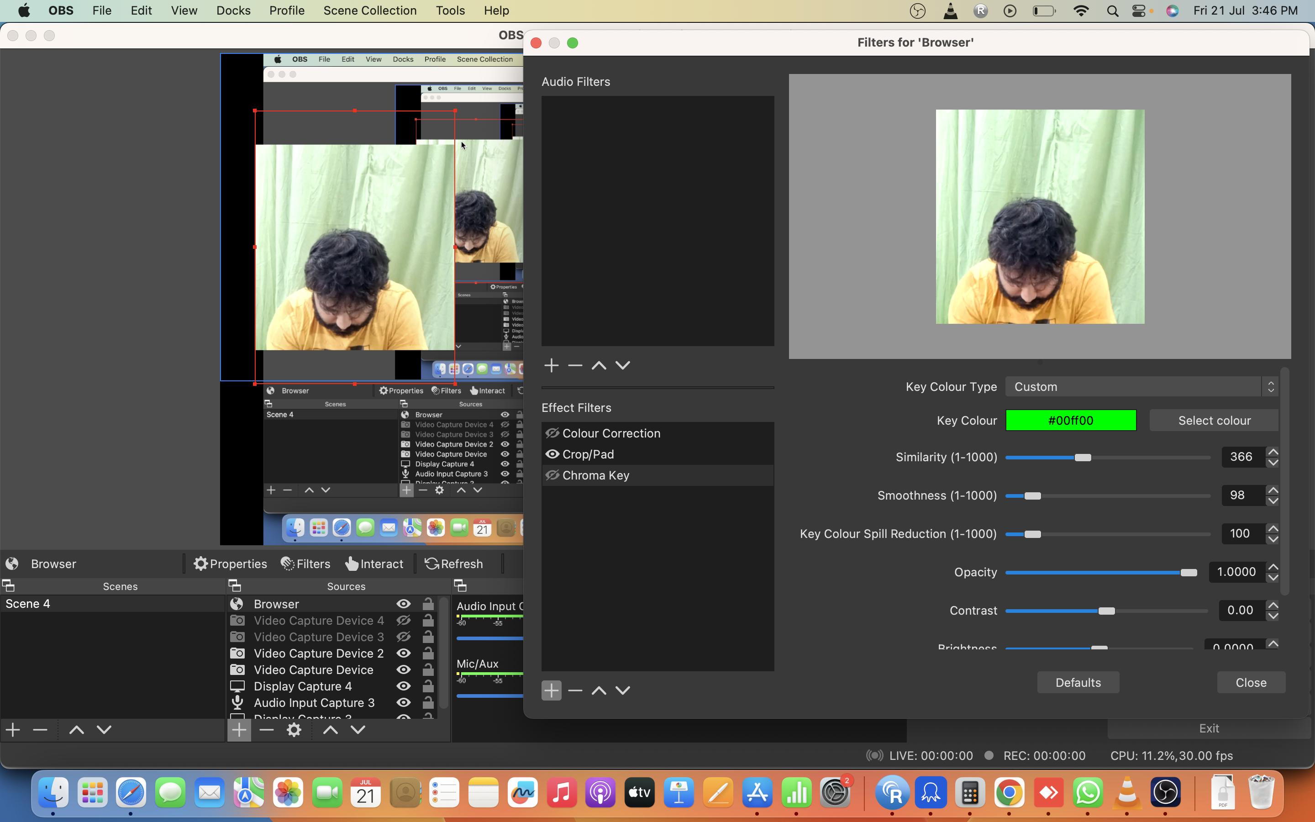
Task: Move source up in Sources dock
Action: (x=331, y=730)
